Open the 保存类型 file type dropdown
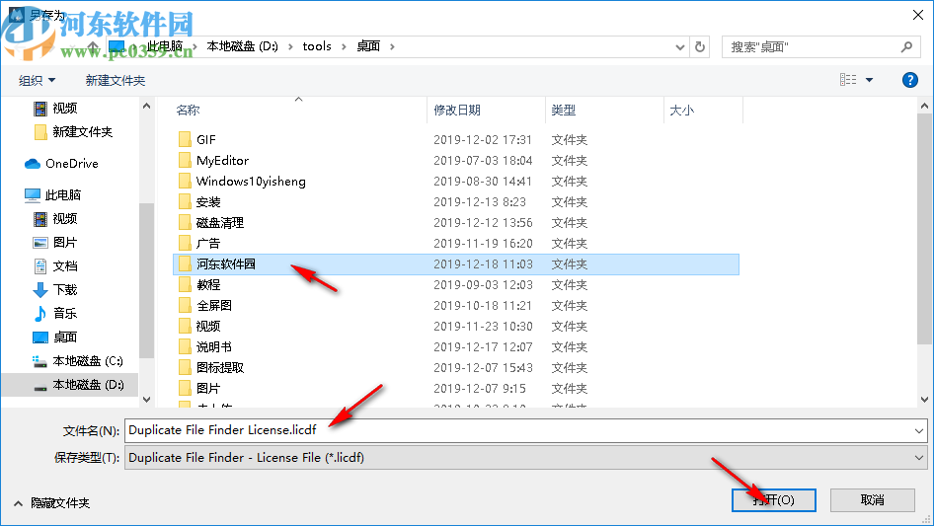 click(918, 458)
